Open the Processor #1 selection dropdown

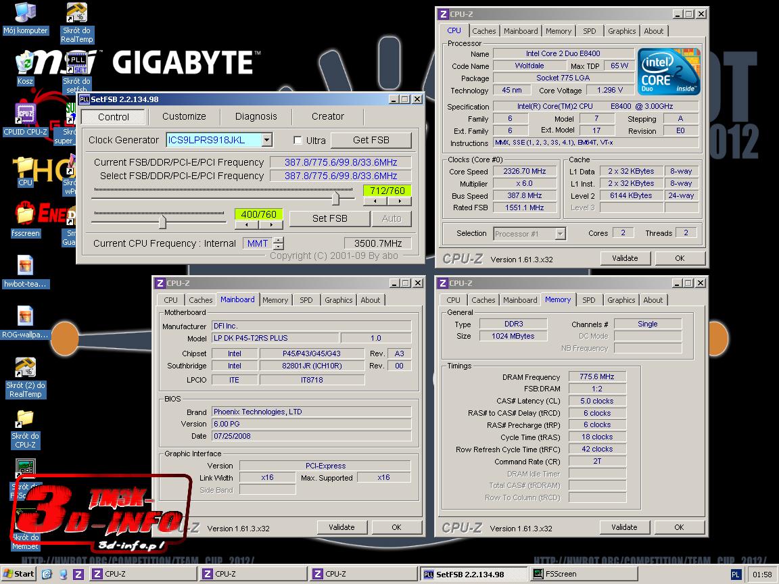(x=561, y=234)
